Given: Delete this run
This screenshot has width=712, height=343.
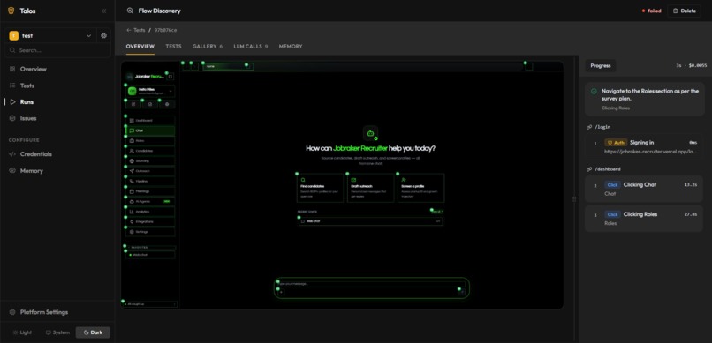Looking at the screenshot, I should coord(684,11).
